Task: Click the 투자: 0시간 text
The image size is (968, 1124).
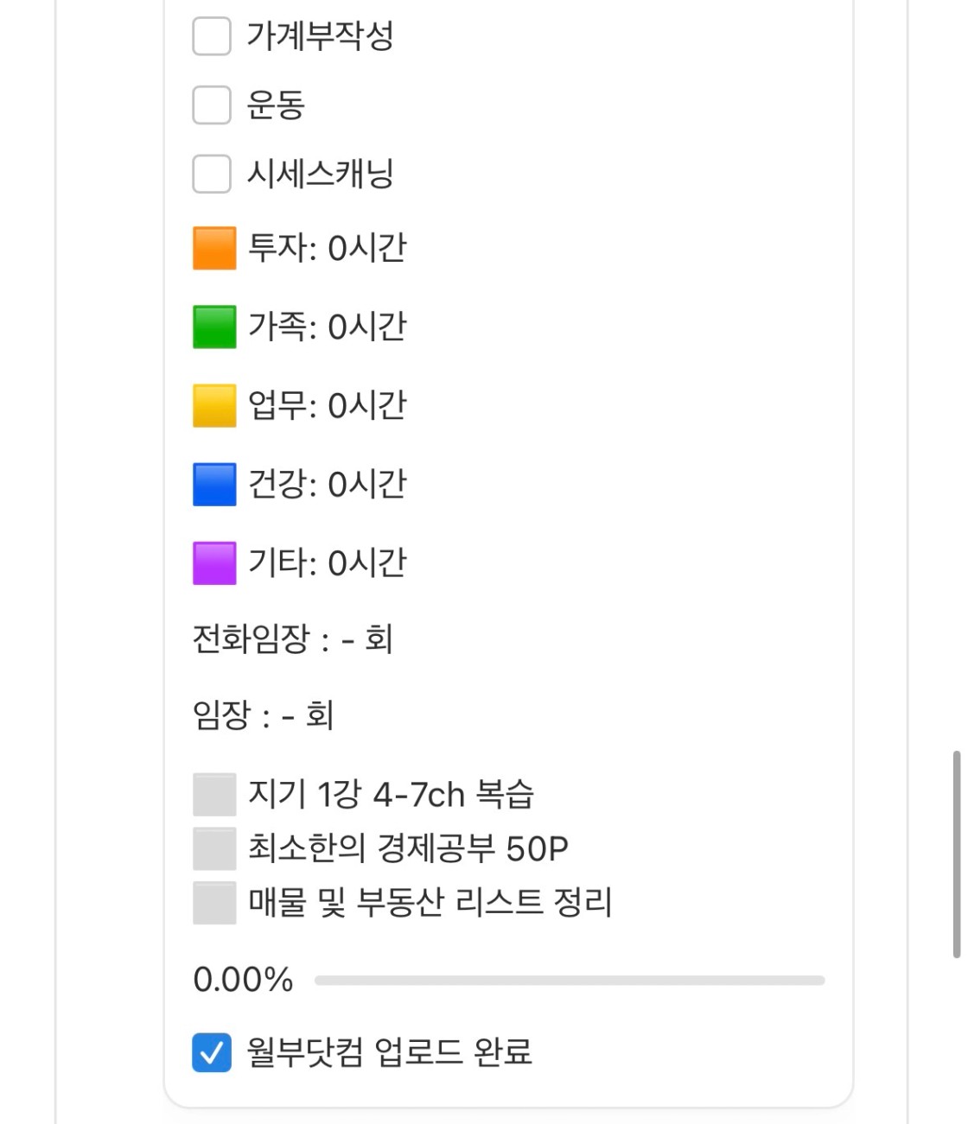Action: tap(328, 248)
